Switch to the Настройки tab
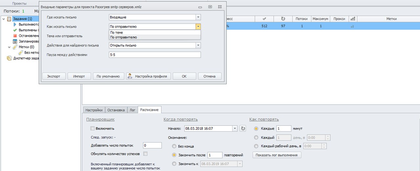This screenshot has height=171, width=420. (94, 110)
